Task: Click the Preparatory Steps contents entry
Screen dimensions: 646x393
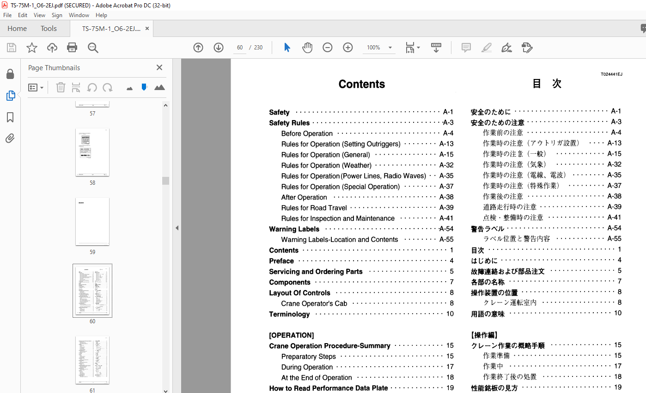Action: point(309,357)
